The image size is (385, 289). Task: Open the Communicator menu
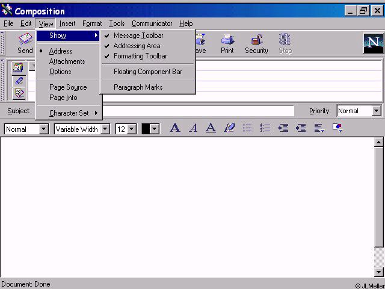152,23
